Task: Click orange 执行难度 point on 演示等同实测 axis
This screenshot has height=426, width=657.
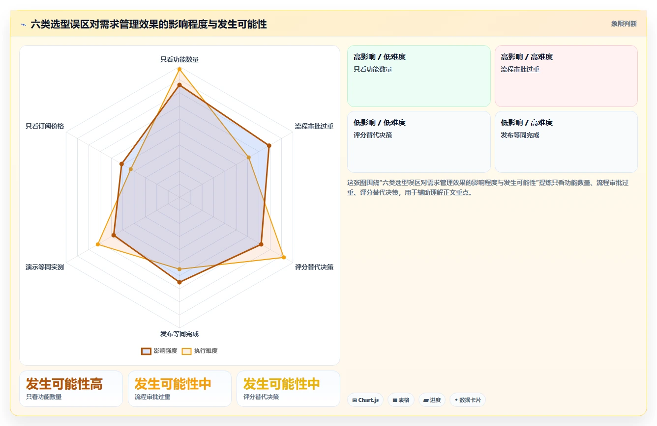Action: [x=98, y=244]
